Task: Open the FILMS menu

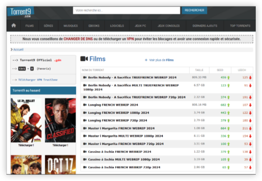Action: 29,26
